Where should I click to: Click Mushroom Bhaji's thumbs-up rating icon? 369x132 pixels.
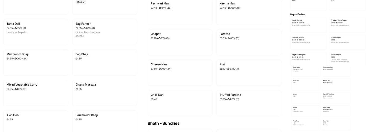[16, 59]
